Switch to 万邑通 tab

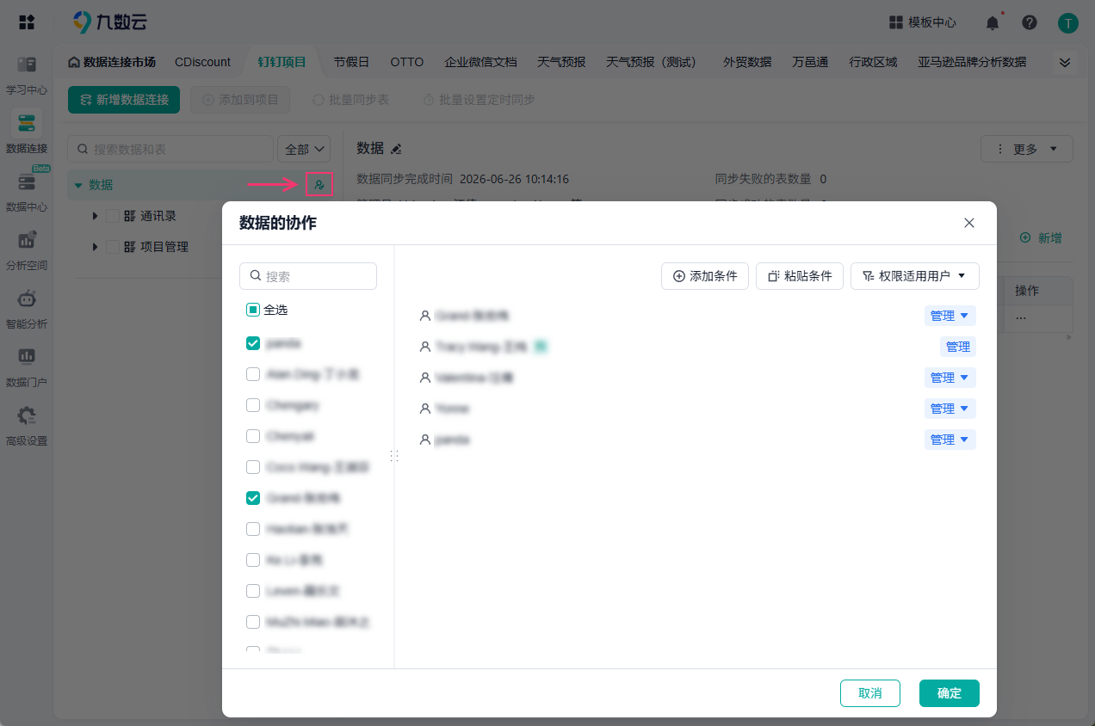[x=810, y=62]
